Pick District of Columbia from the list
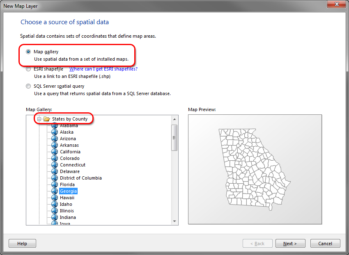349x255 pixels. 80,178
